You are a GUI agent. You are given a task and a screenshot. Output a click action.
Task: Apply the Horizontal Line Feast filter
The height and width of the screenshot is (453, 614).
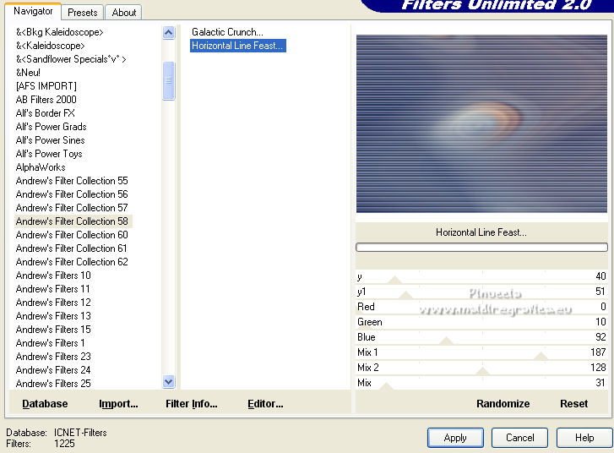tap(455, 437)
